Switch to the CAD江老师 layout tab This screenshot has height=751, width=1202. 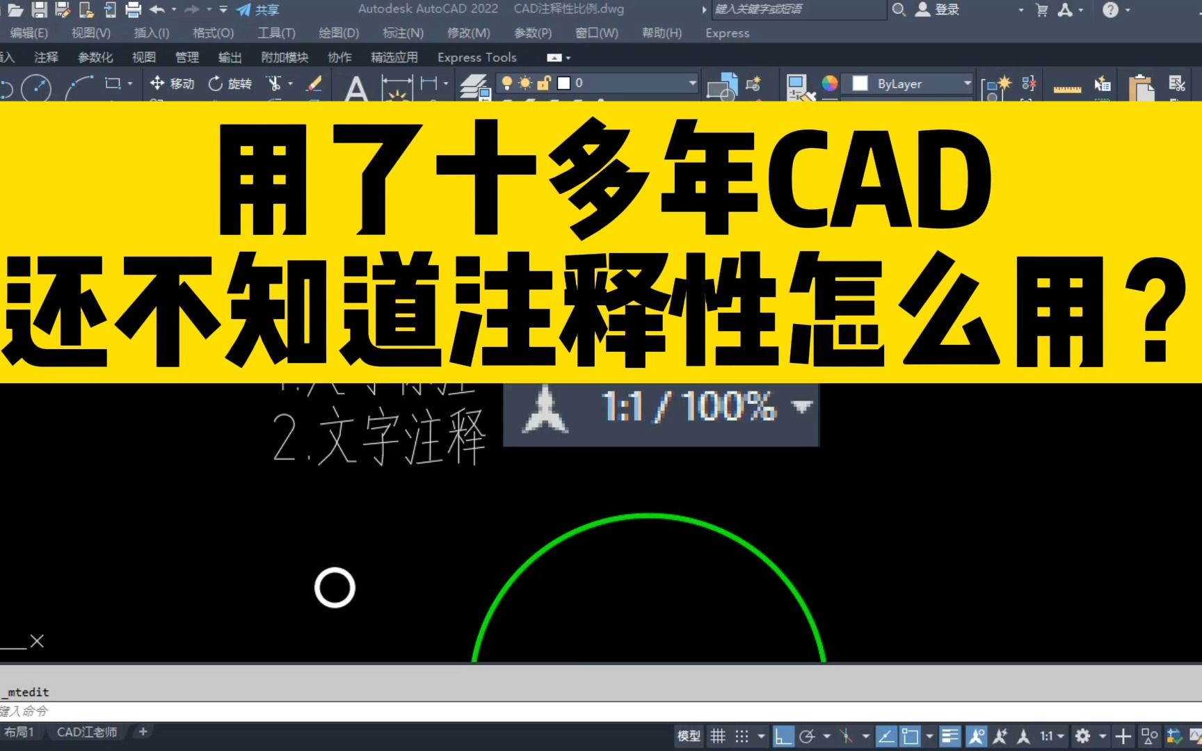point(87,732)
